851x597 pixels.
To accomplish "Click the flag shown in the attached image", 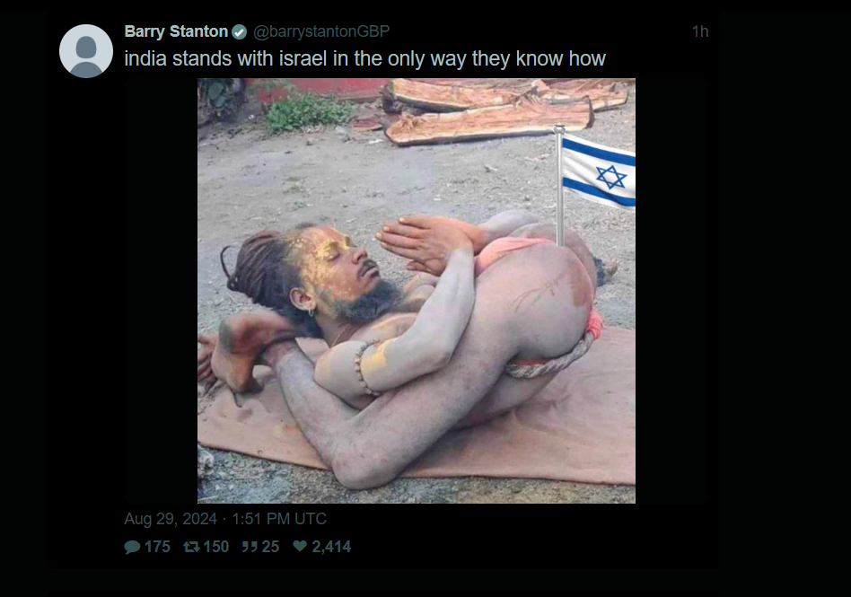I will point(595,172).
